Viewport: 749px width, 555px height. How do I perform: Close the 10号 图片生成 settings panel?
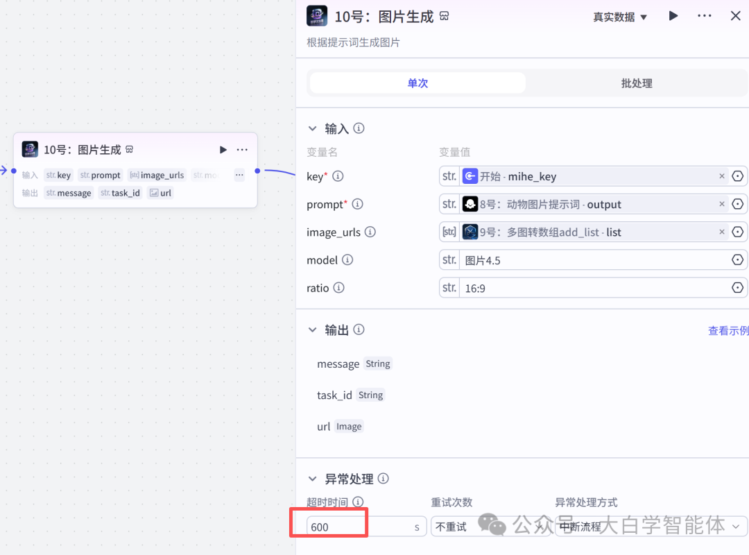pos(736,16)
